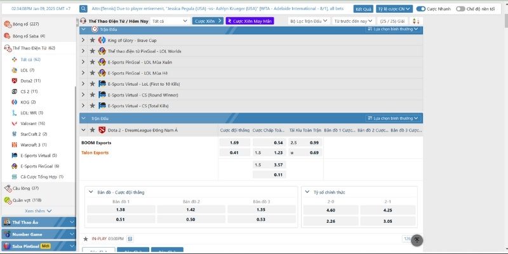Select LOL (7) in the sidebar
Viewport: 508px width, 254px height.
pos(27,70)
